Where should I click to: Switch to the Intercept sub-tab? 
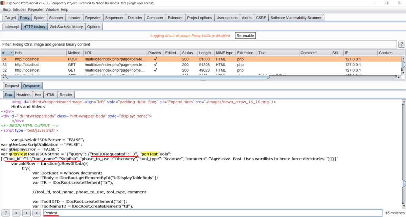point(12,27)
